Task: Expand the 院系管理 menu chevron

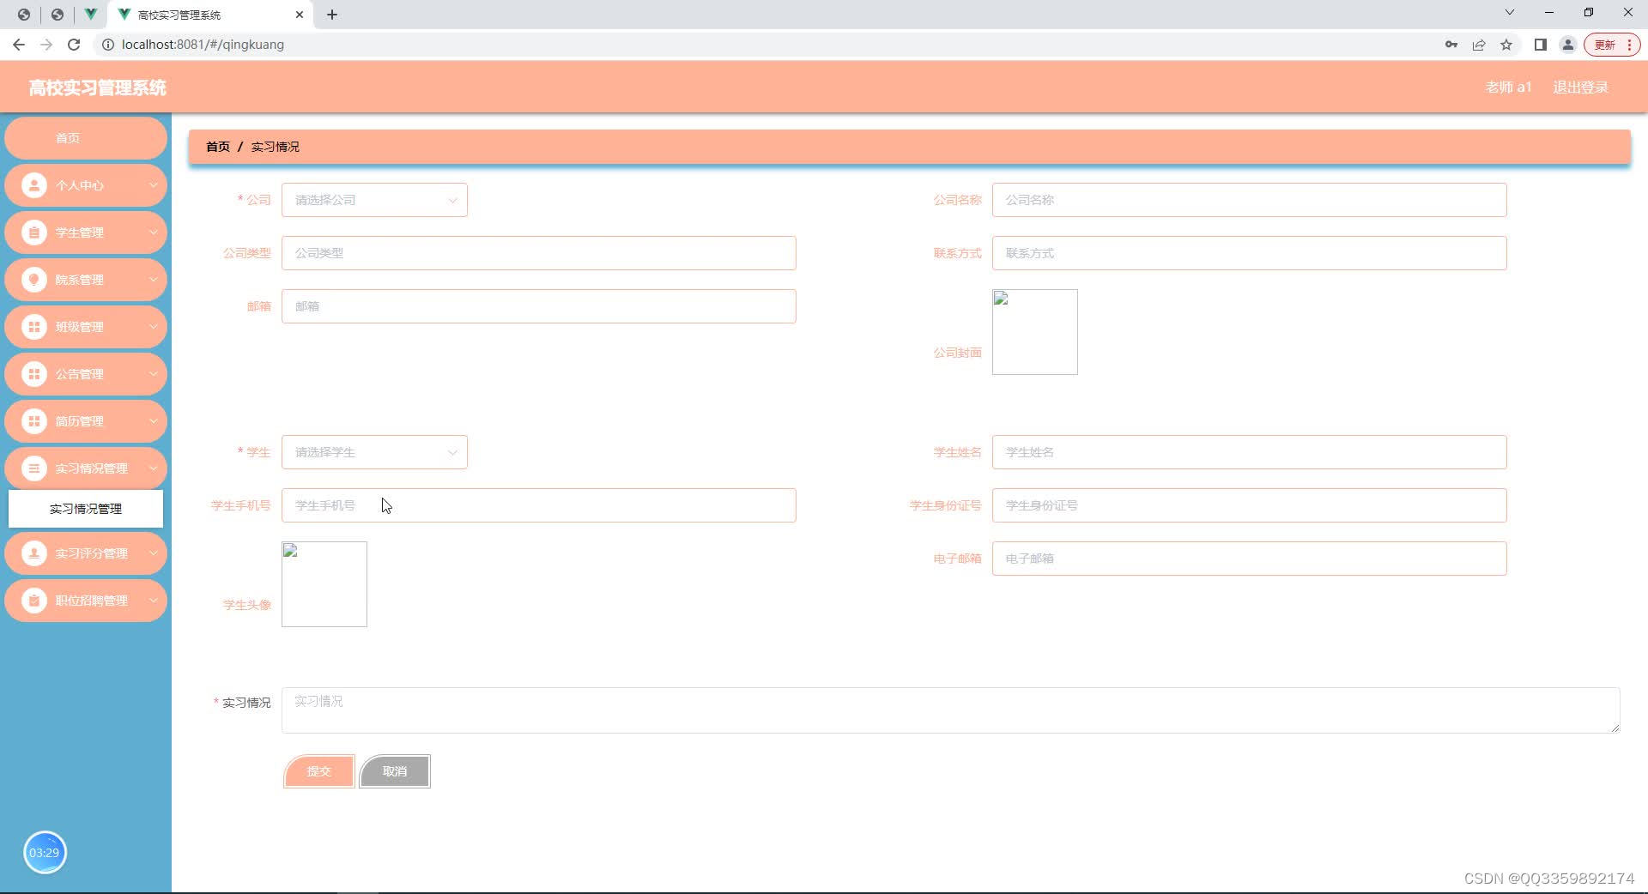Action: click(x=153, y=280)
